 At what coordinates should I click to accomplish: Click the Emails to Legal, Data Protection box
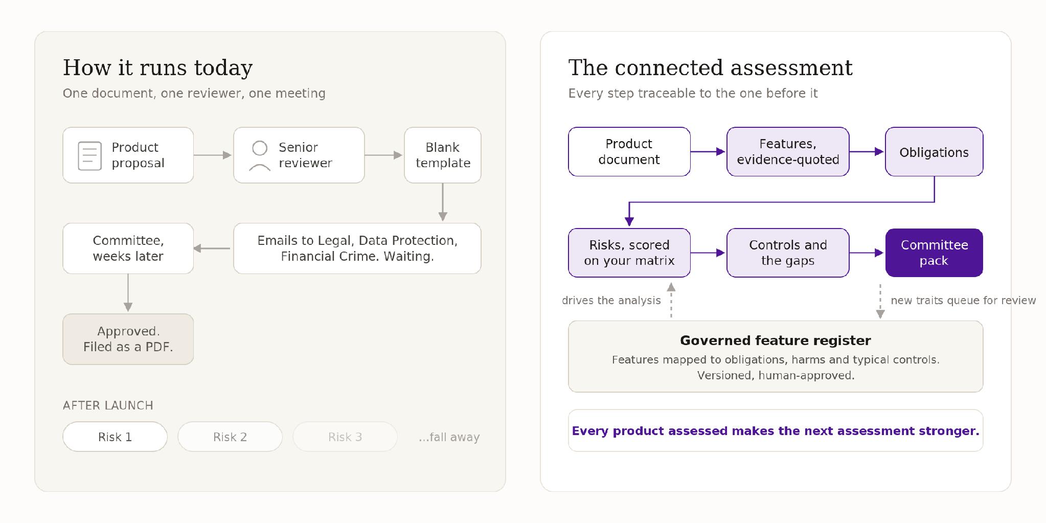357,248
